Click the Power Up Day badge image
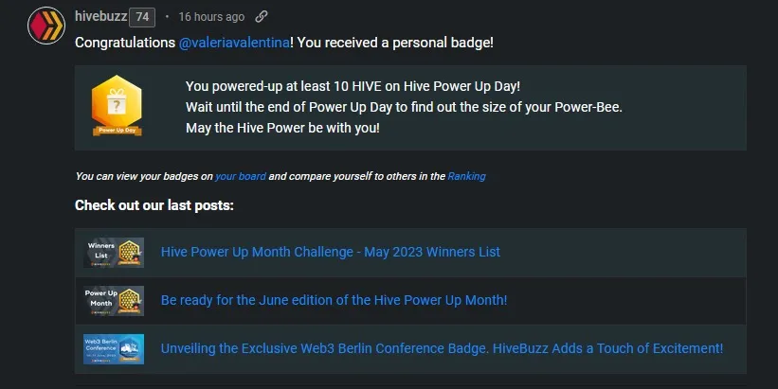This screenshot has width=778, height=389. 117,106
